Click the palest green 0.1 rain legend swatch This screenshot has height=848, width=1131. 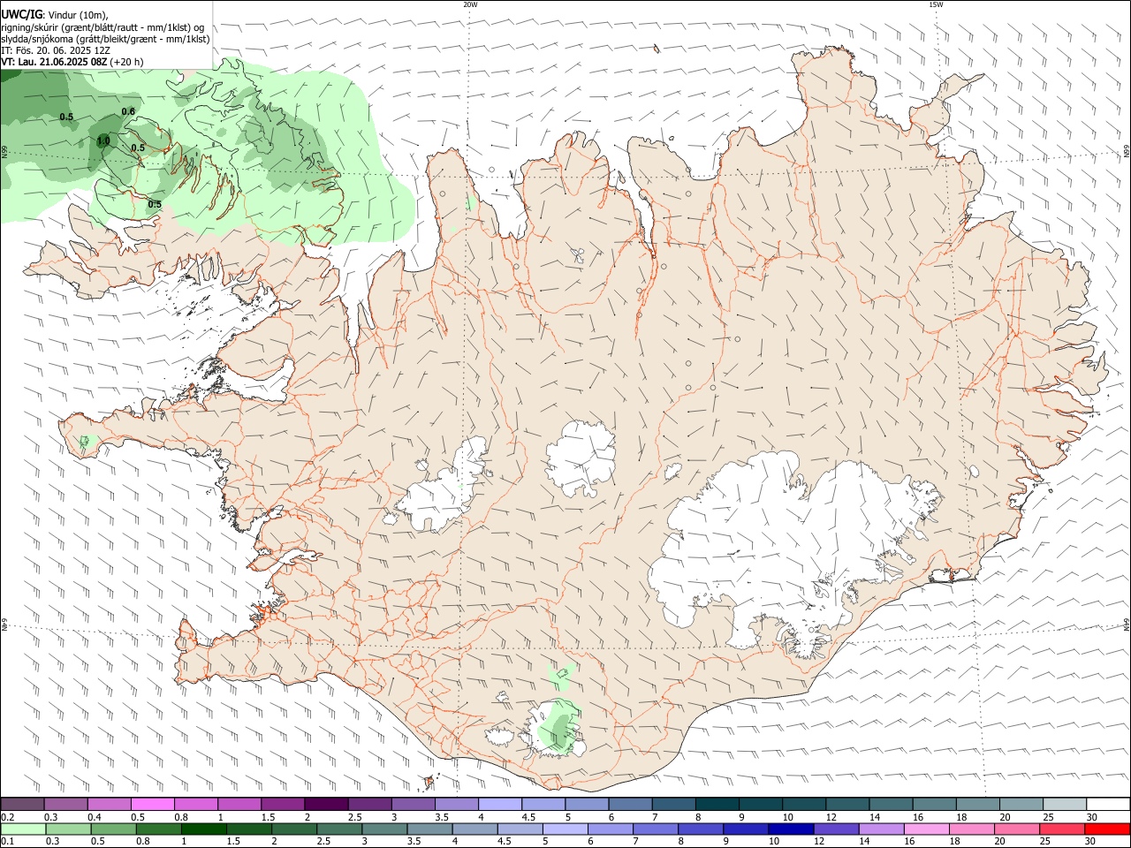click(x=23, y=829)
